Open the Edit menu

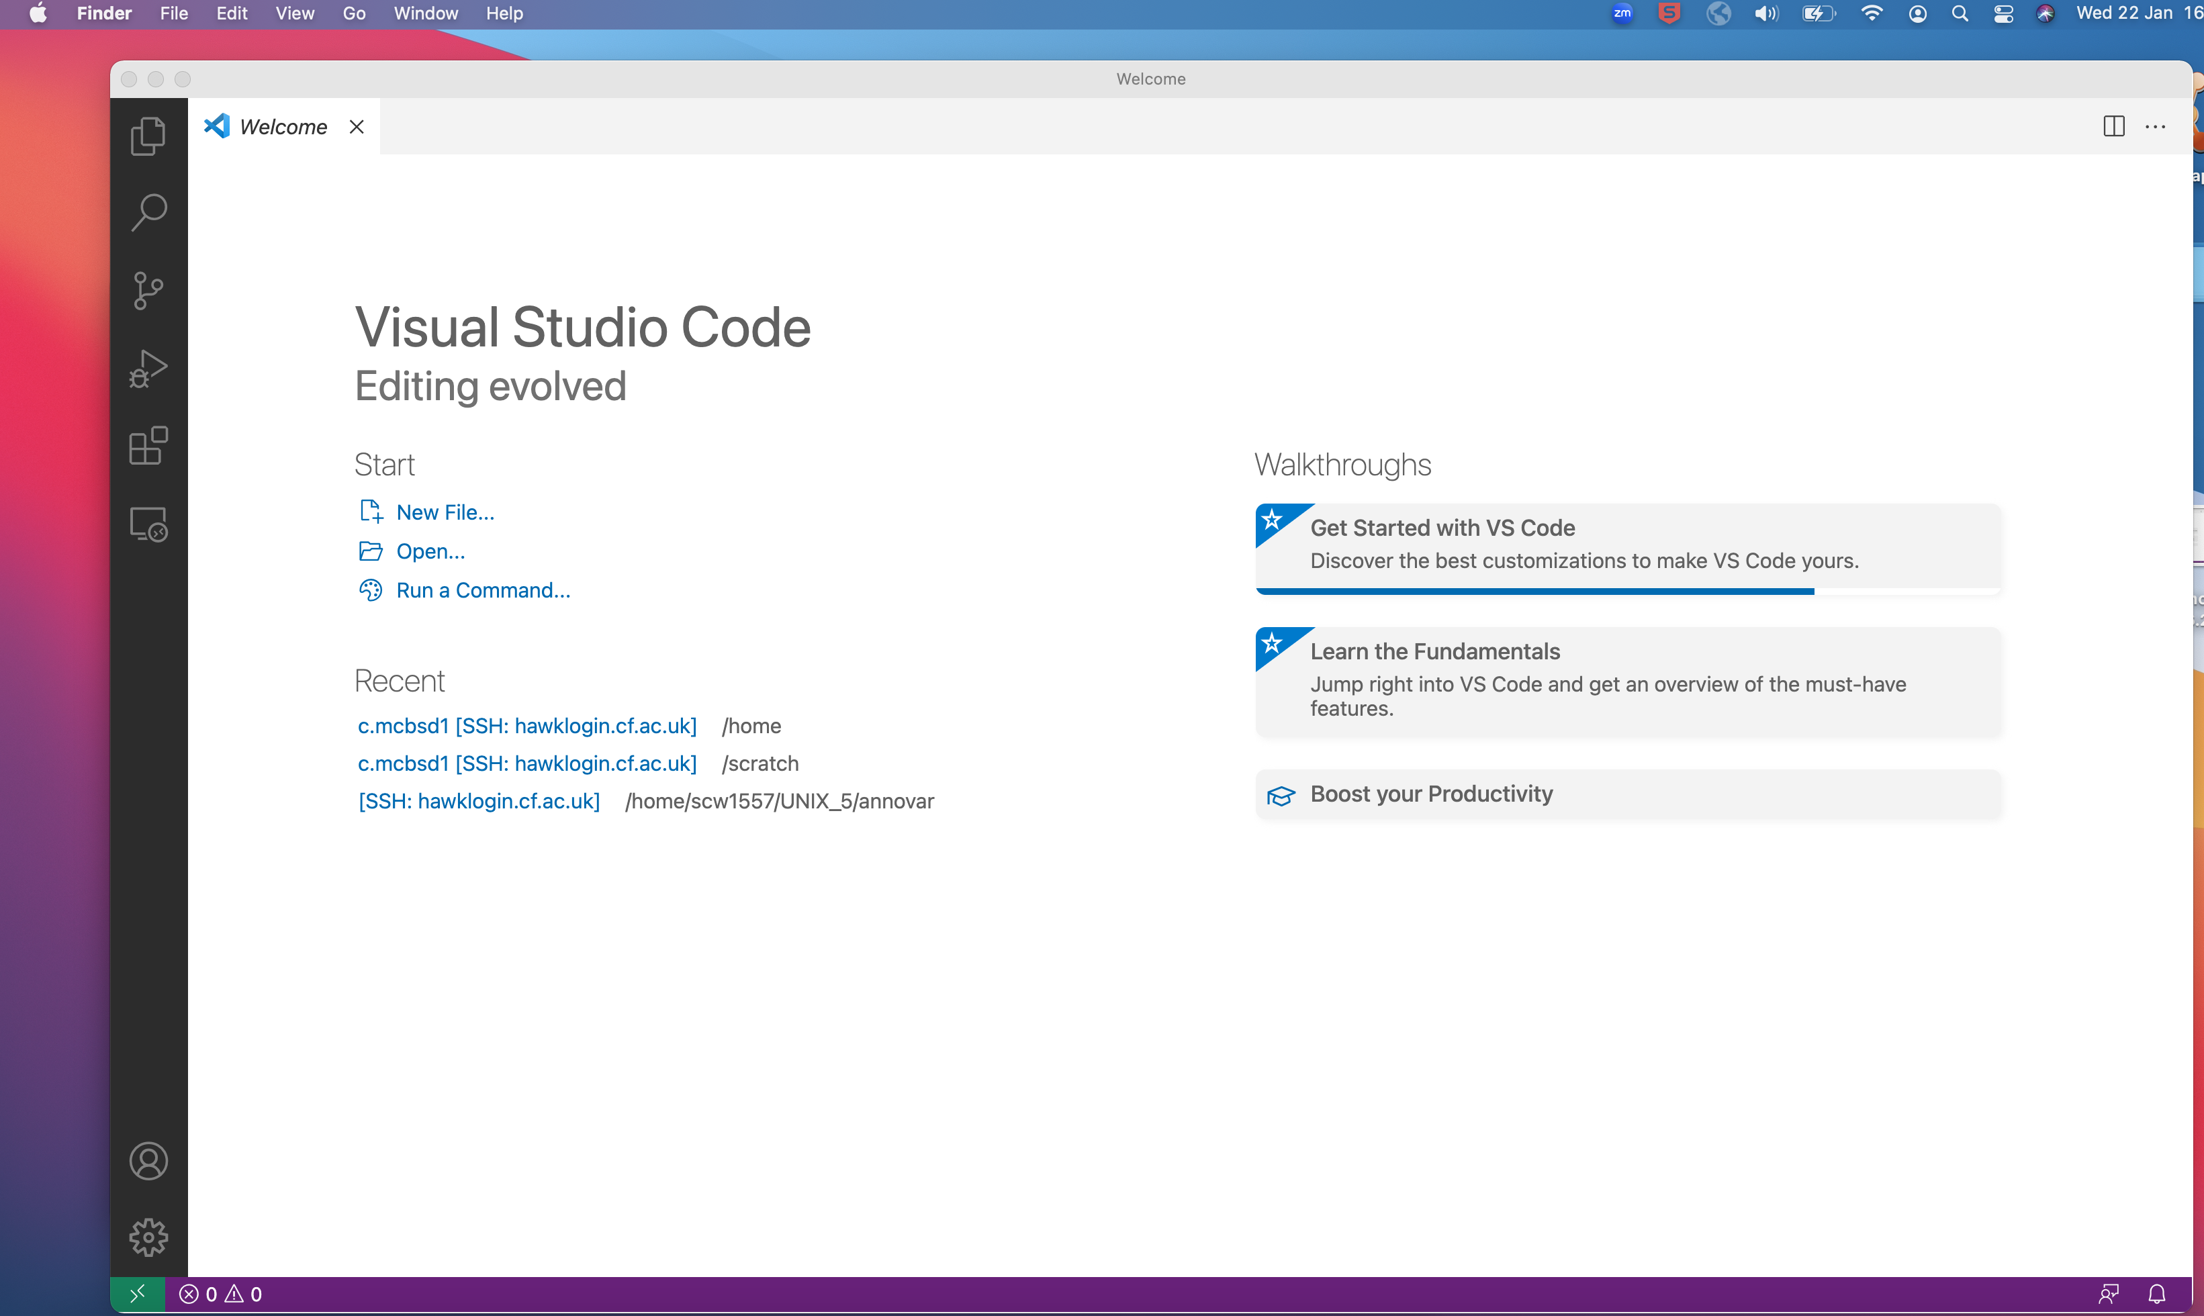(x=232, y=13)
